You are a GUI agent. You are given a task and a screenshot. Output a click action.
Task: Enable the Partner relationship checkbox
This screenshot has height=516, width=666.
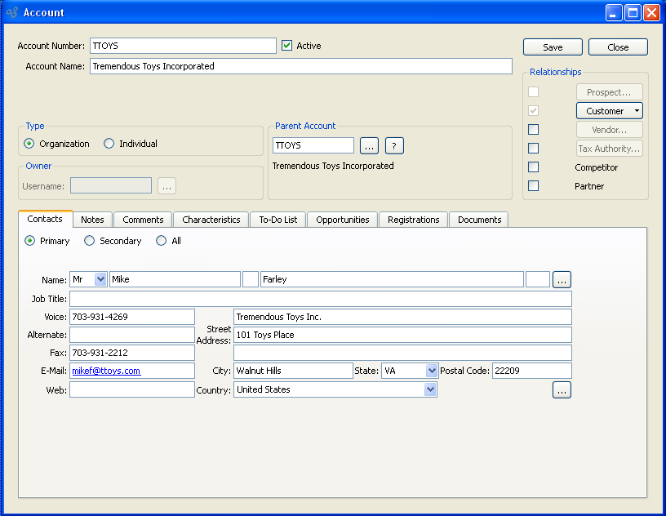click(533, 186)
